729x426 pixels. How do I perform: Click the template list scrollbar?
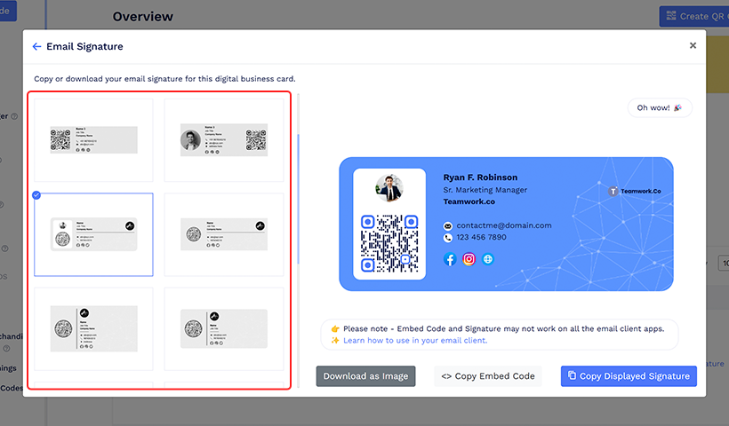(298, 200)
